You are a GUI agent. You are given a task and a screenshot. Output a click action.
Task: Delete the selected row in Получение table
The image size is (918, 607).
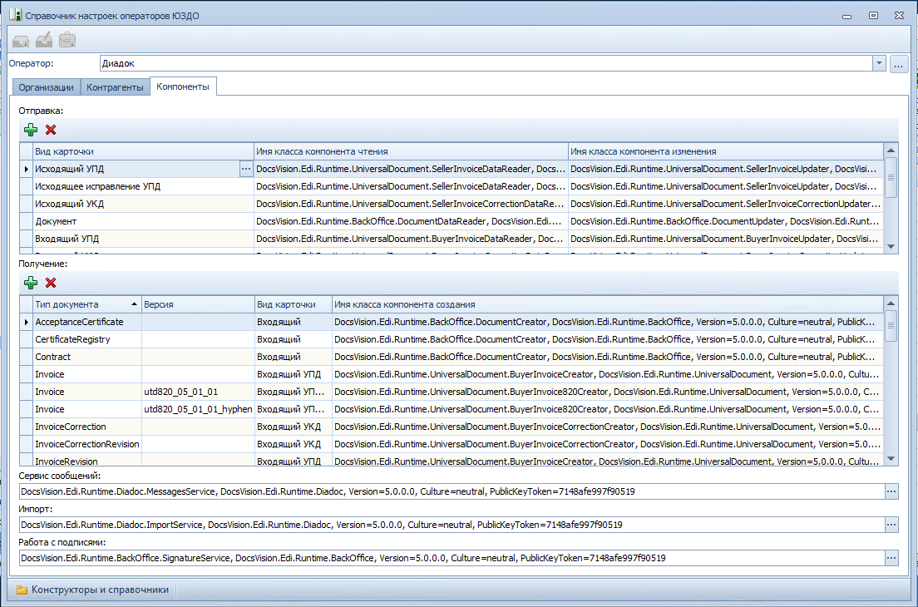tap(51, 283)
